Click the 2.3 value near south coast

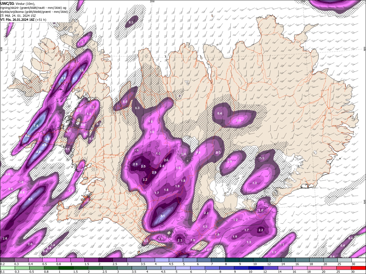[x=180, y=241]
